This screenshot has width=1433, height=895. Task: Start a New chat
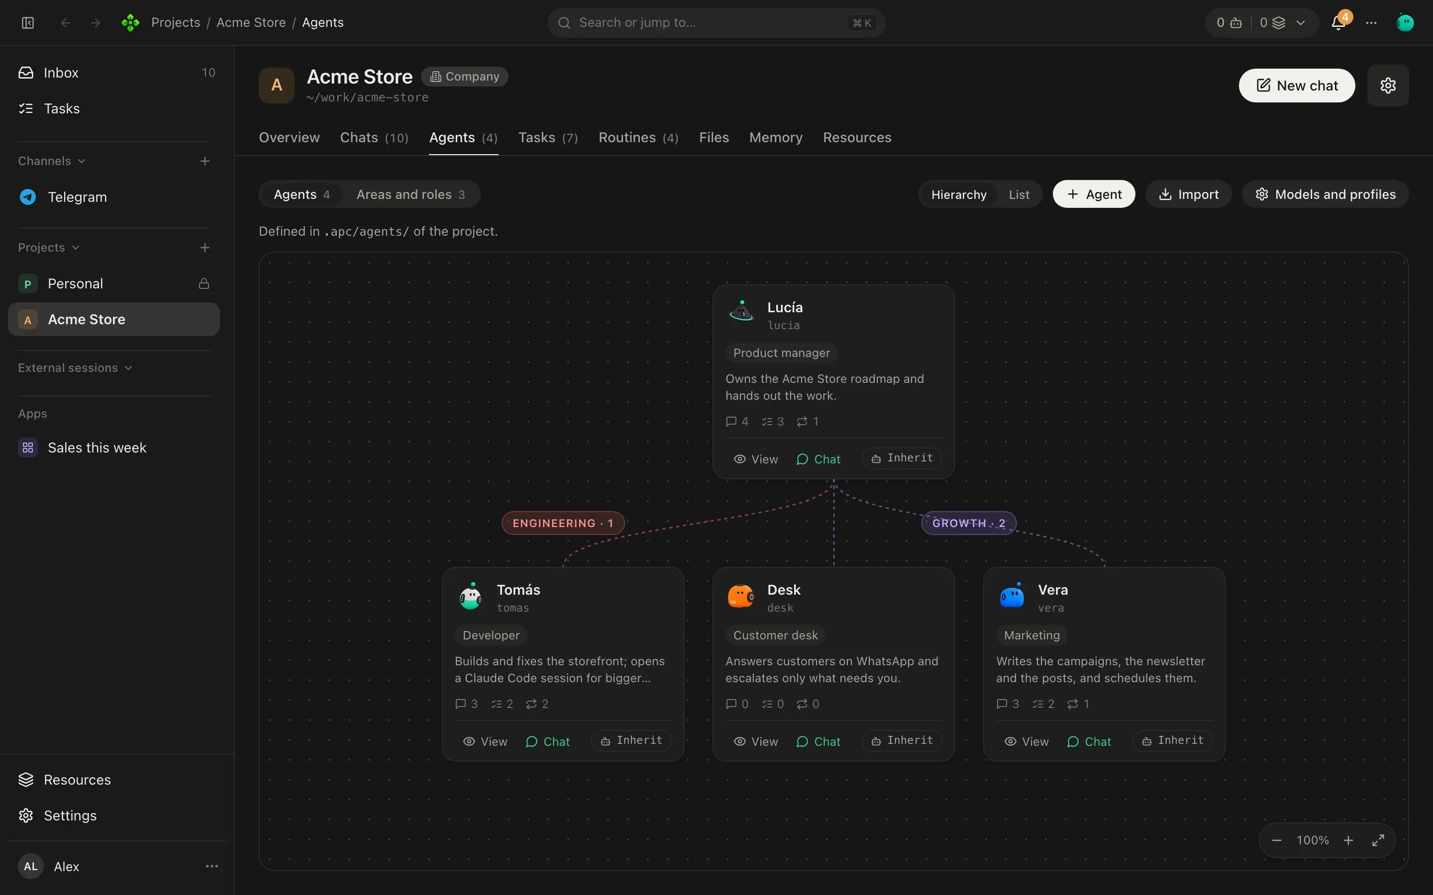tap(1297, 85)
